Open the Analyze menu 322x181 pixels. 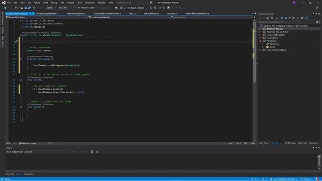pyautogui.click(x=70, y=3)
